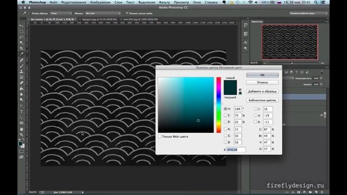
Task: Click the vertical hue slider strip
Action: pyautogui.click(x=219, y=105)
